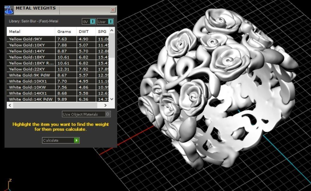
Task: Click the SPG column header
Action: point(102,32)
